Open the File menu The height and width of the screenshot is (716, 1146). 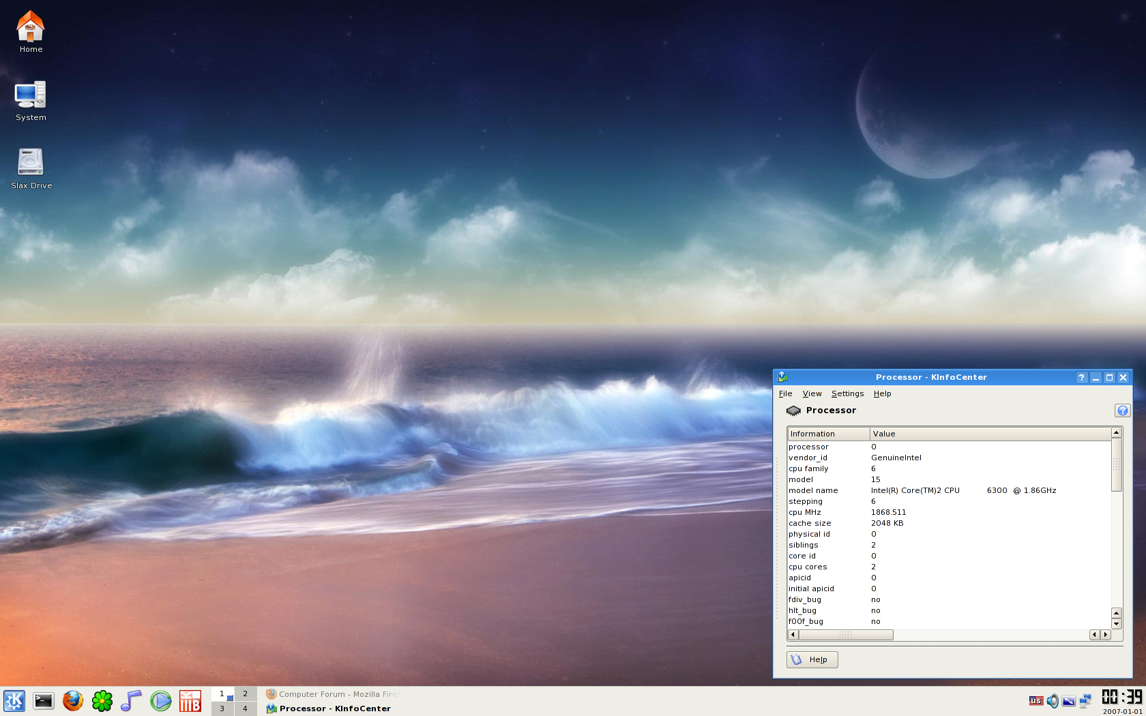click(x=785, y=393)
